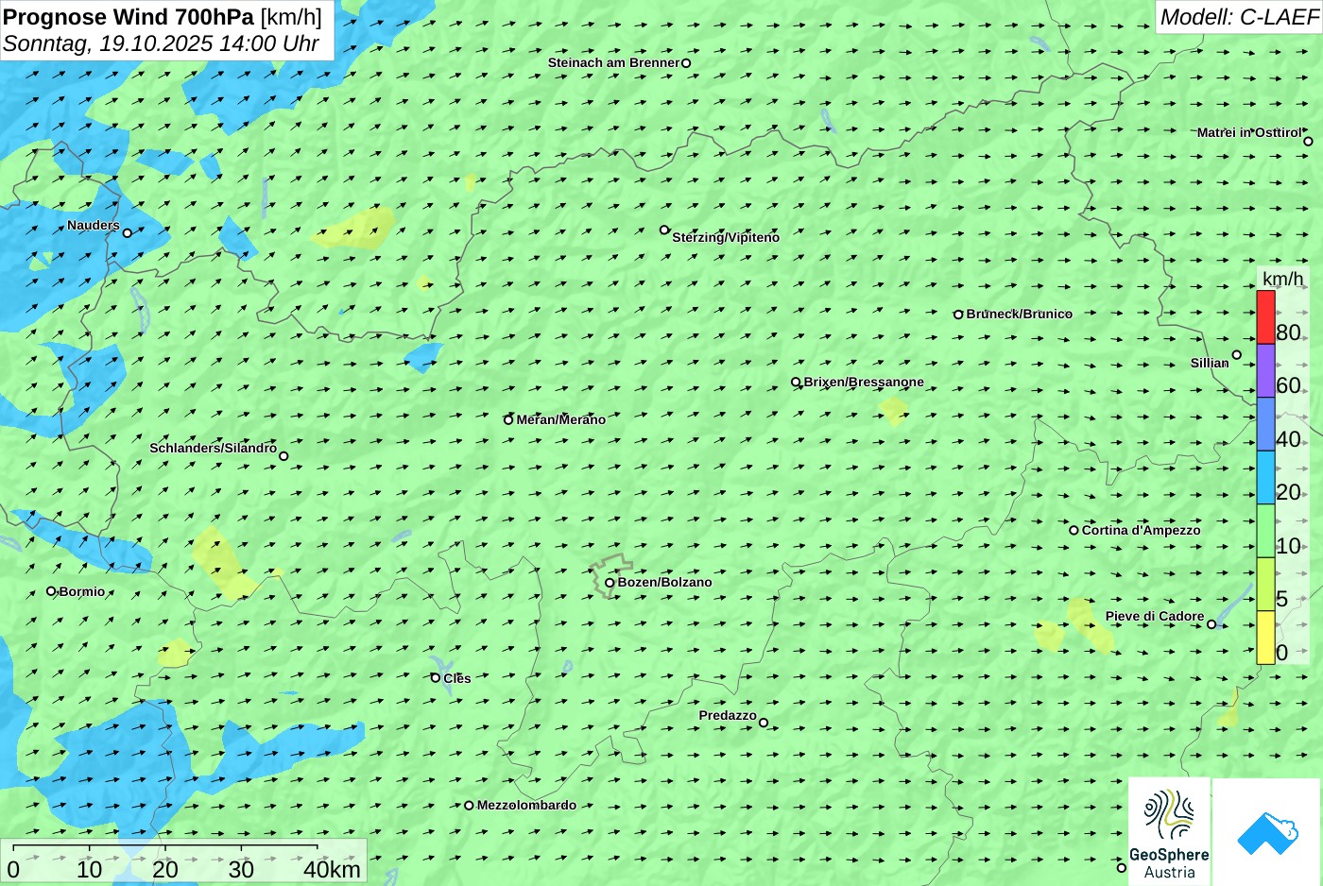Click the 'Brixen/Bressanone' label text

[864, 383]
